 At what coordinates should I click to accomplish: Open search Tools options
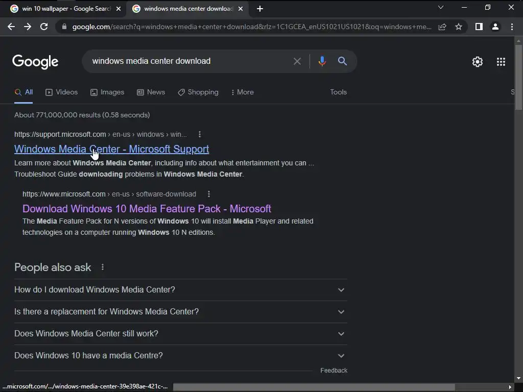point(339,92)
